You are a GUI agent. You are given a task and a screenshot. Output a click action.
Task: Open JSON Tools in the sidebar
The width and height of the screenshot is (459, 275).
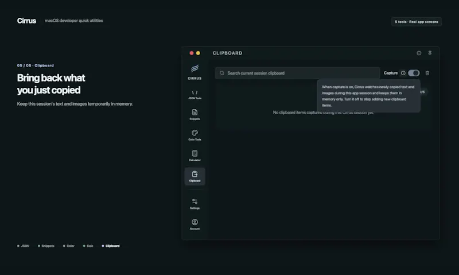click(195, 95)
